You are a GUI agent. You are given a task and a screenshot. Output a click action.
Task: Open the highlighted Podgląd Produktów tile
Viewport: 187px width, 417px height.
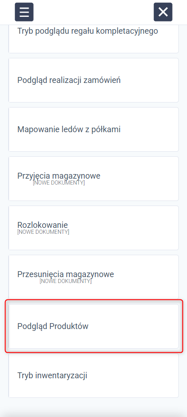(93, 326)
